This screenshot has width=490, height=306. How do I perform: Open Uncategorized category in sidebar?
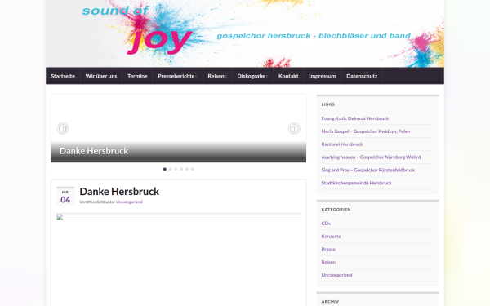click(336, 275)
